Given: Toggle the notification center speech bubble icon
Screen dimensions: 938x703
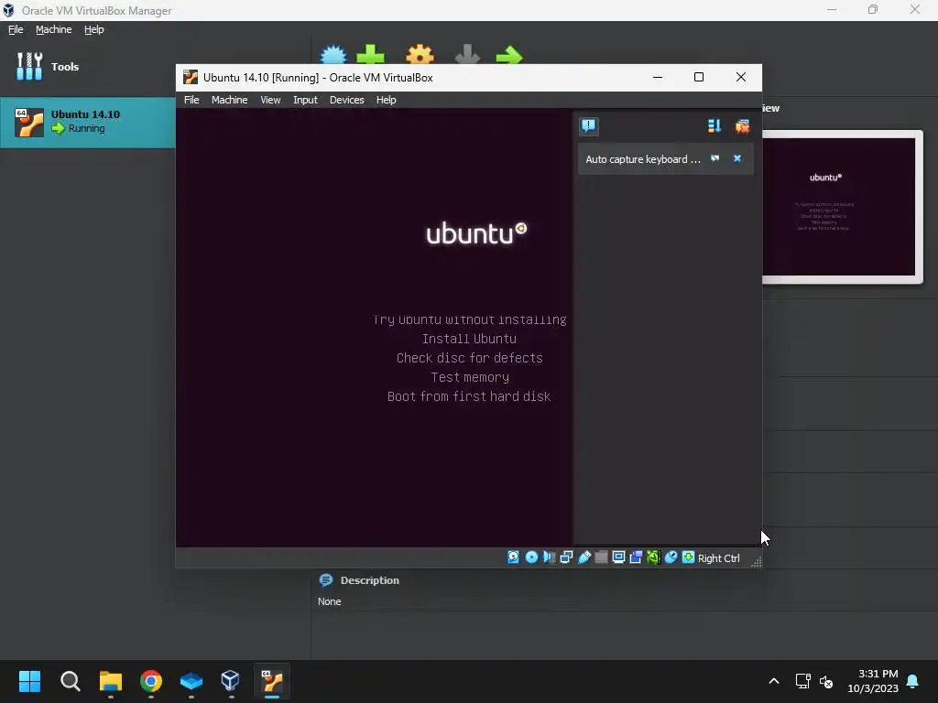Looking at the screenshot, I should click(x=589, y=126).
